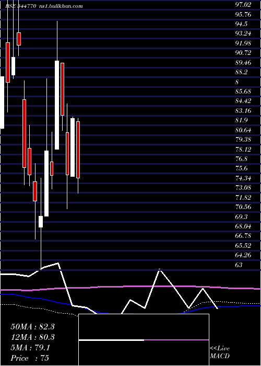Select the 74.34 price axis label
This screenshot has width=261, height=366.
(x=243, y=178)
